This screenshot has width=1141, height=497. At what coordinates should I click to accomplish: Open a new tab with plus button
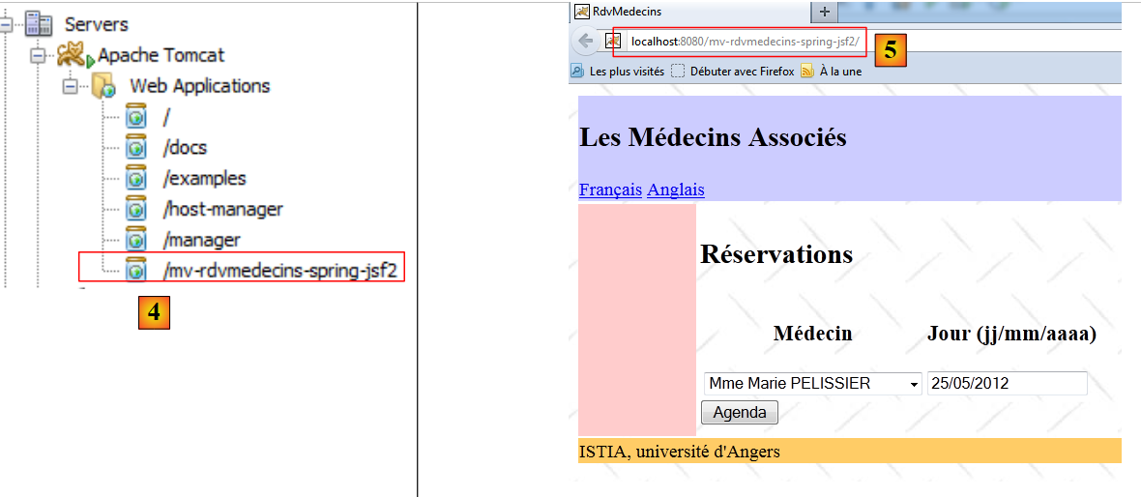coord(824,12)
